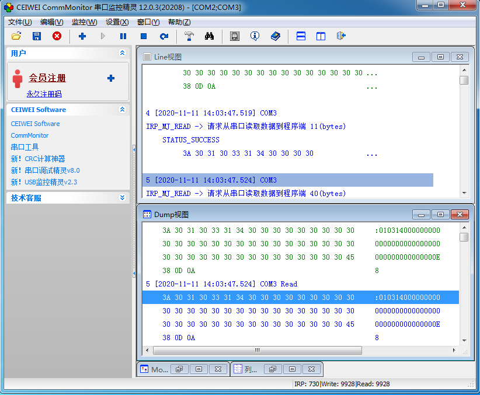Select STATUS_SUCCESS line in Line视图
Screen dimensions: 480x395
[191, 140]
